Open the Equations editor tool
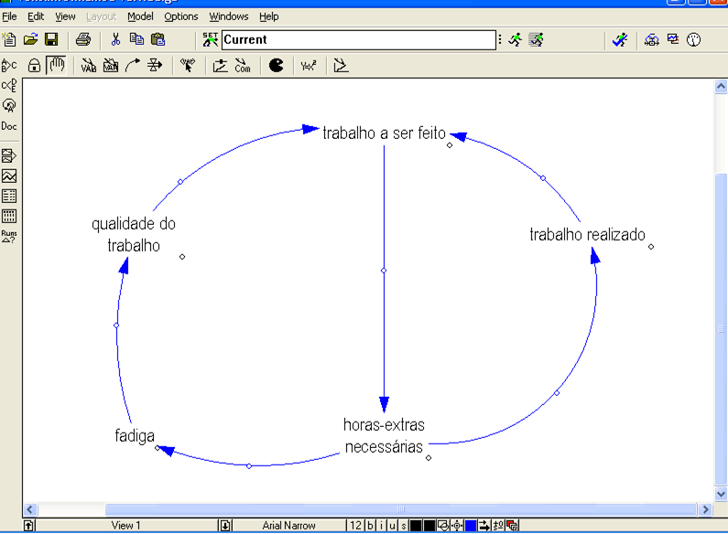Screen dimensions: 728x534 pos(309,65)
